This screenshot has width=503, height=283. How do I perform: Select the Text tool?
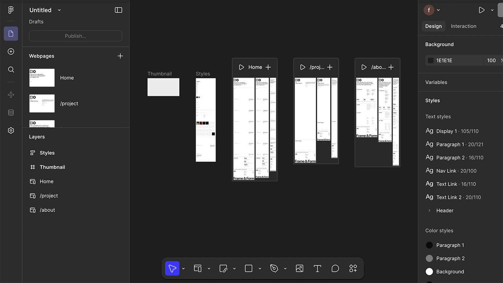pyautogui.click(x=317, y=268)
